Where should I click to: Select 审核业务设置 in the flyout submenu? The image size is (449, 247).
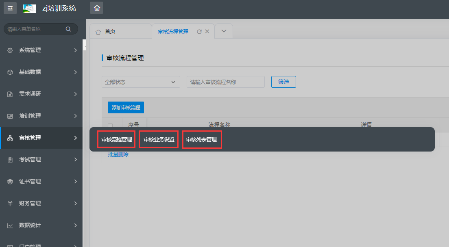[x=159, y=139]
